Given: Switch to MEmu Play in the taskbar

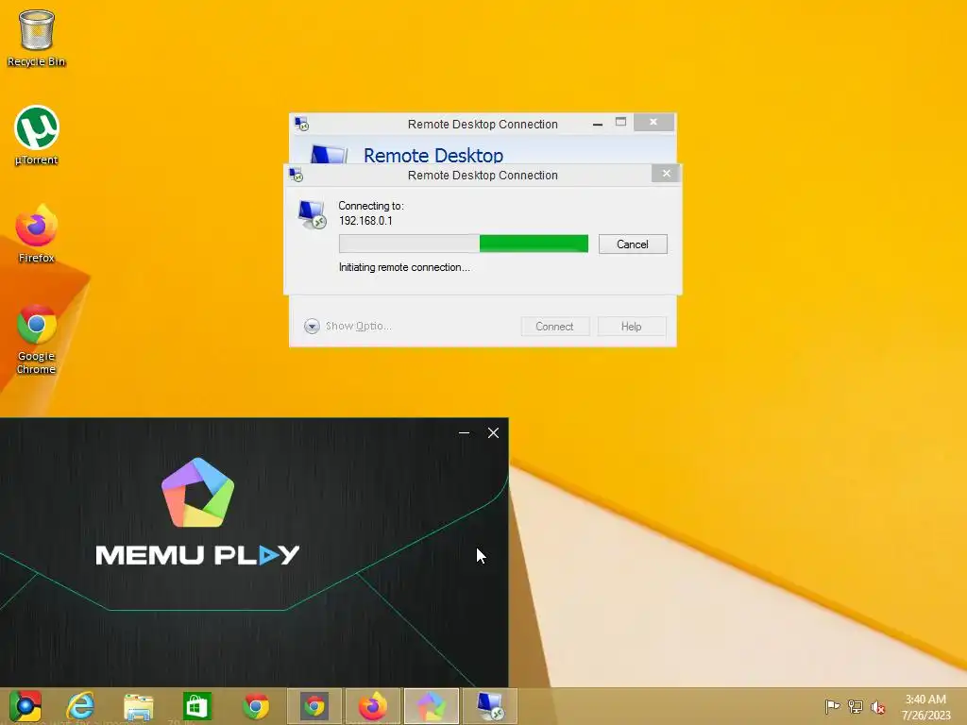Looking at the screenshot, I should [x=432, y=706].
